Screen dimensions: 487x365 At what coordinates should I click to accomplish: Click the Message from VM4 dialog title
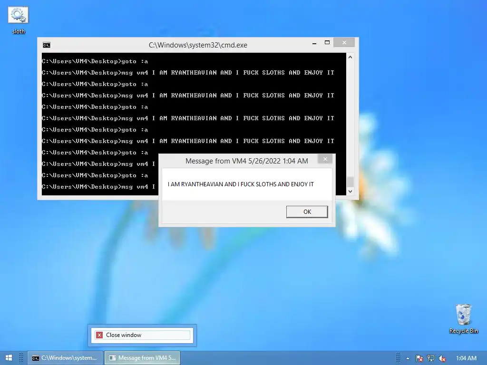point(247,161)
